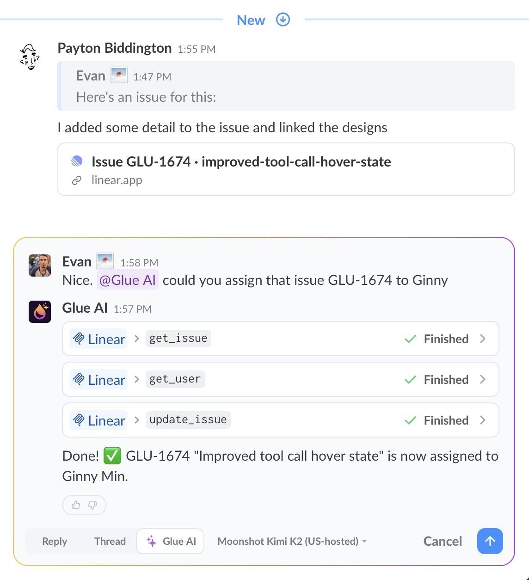Click Evan's profile photo avatar
Viewport: 529px width, 580px height.
40,265
